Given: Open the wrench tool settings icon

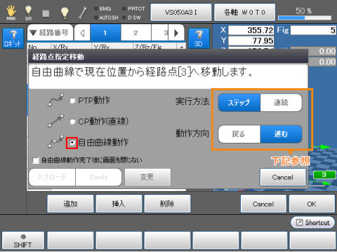Looking at the screenshot, I should [82, 13].
